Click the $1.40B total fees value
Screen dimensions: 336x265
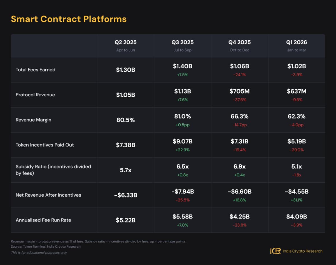click(183, 66)
